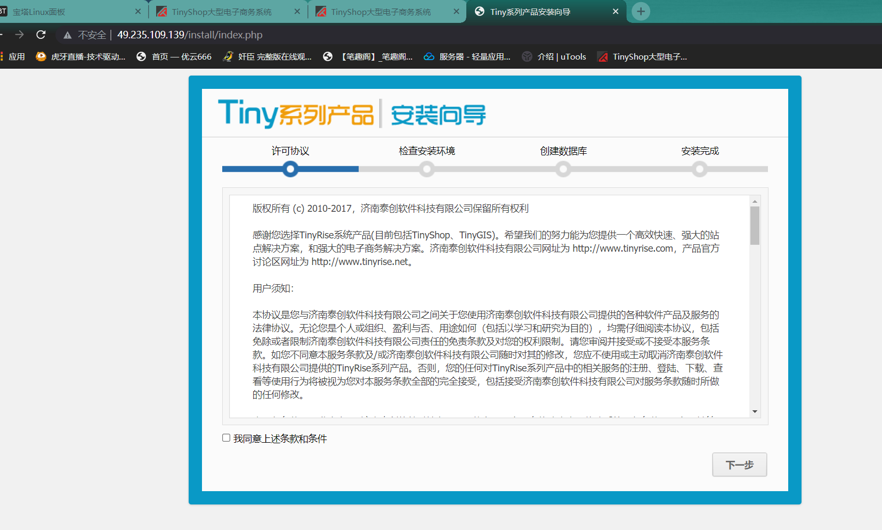Open the 奸臣 完整版在线观 bookmark

pos(267,56)
